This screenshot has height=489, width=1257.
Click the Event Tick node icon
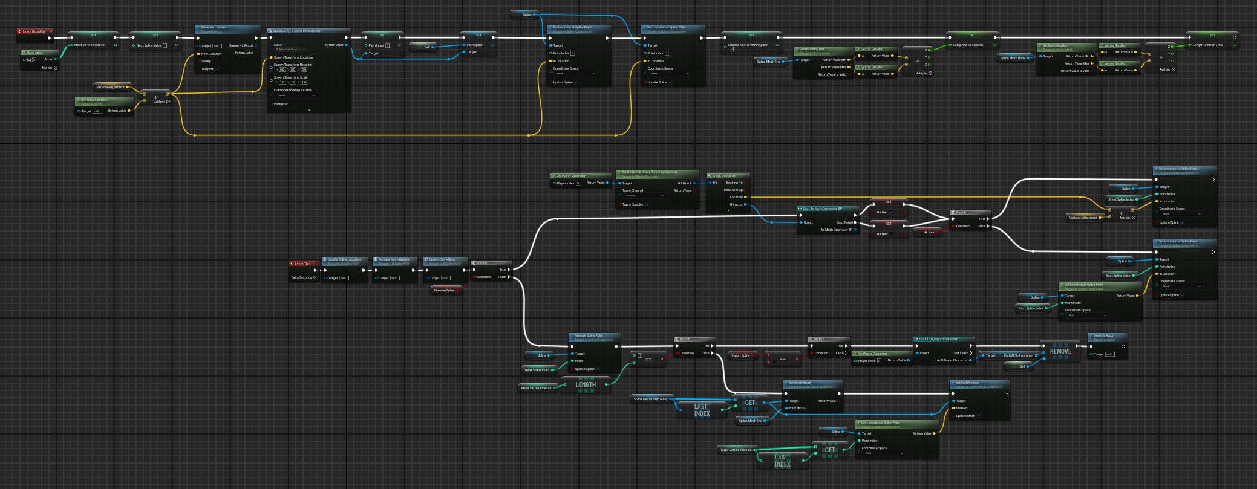(292, 264)
